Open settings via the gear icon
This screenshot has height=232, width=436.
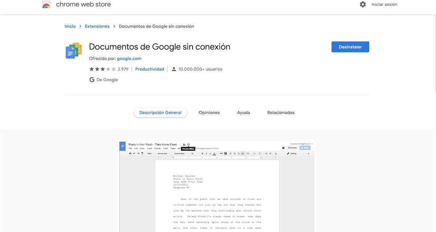pos(363,4)
